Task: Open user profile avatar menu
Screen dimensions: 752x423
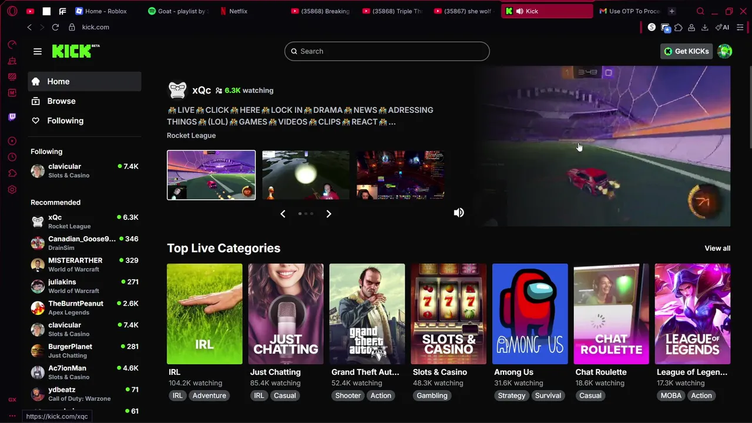Action: click(x=725, y=51)
